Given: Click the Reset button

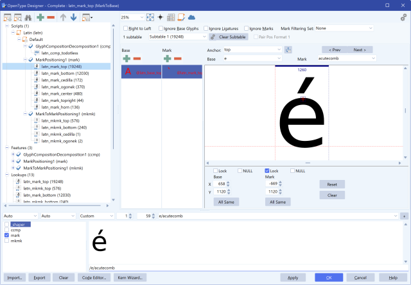Looking at the screenshot, I should click(x=332, y=184).
